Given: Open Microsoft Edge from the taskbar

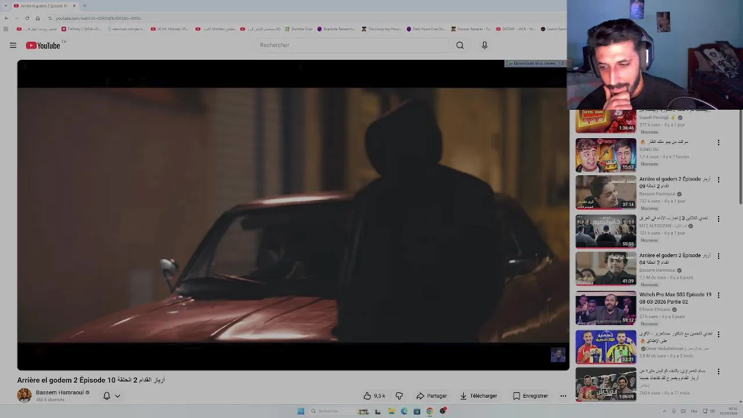Looking at the screenshot, I should 404,412.
